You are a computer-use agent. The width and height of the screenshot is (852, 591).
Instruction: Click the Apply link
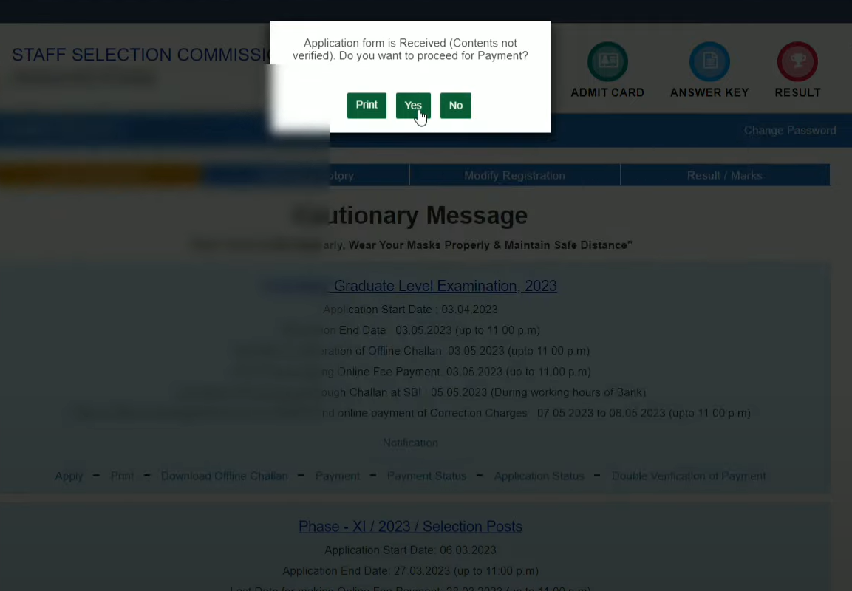69,476
